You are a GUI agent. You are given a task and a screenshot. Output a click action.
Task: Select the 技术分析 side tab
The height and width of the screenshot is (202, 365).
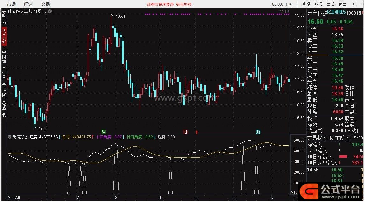(x=4, y=37)
